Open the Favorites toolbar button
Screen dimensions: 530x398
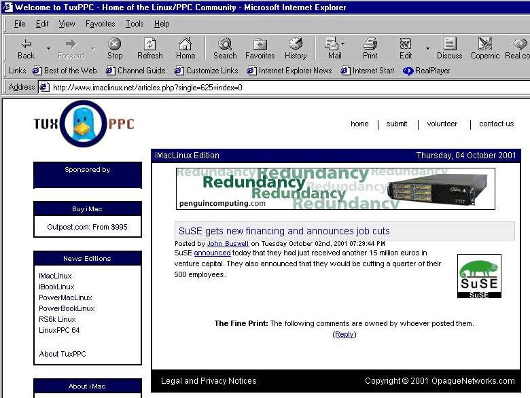[x=260, y=49]
